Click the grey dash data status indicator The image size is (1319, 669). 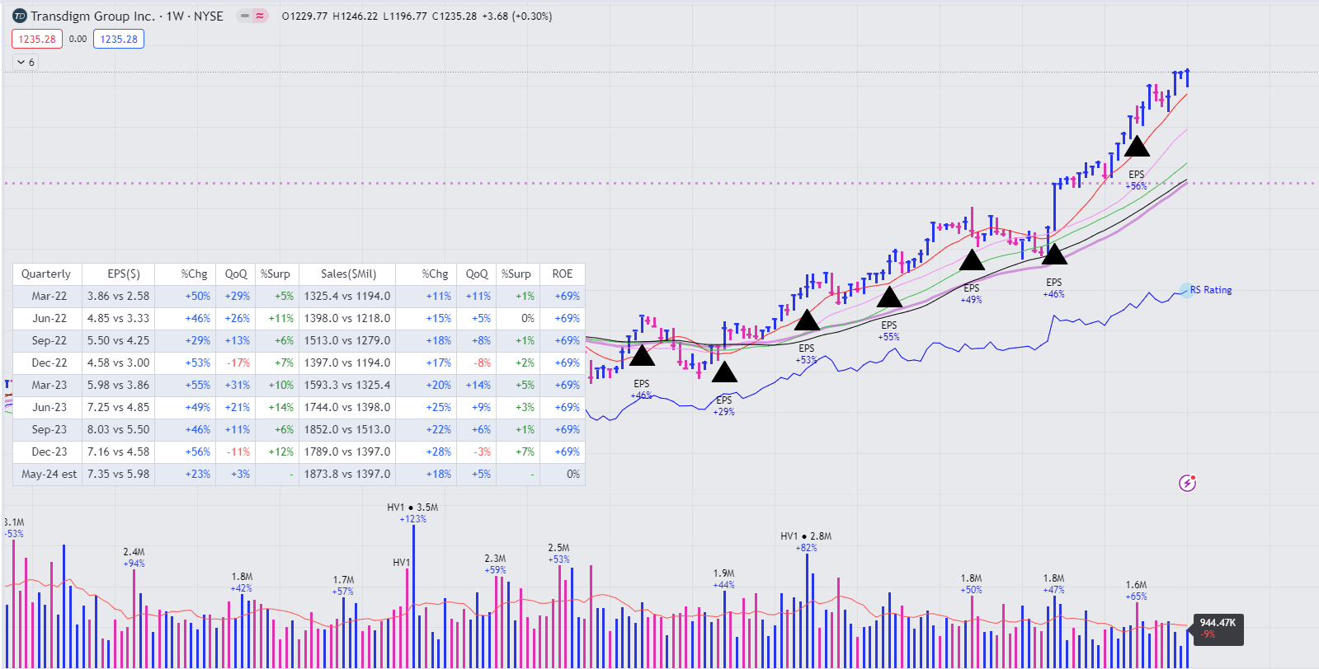click(x=245, y=16)
